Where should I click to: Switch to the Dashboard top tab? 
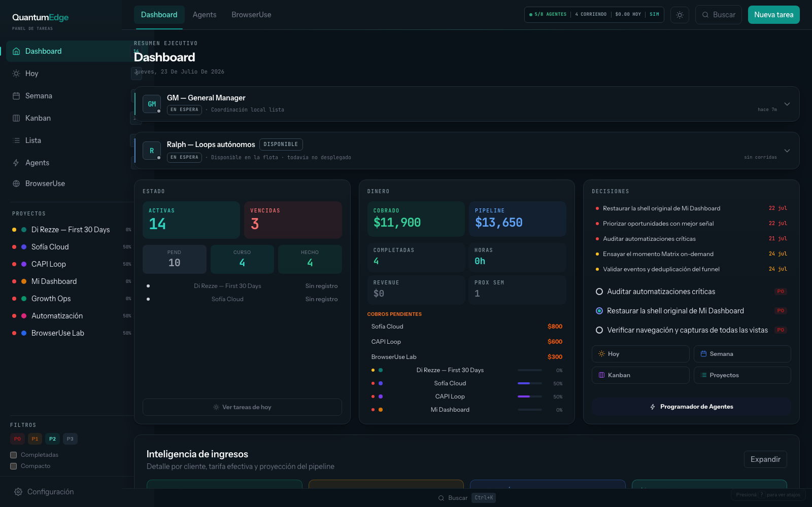pos(159,15)
